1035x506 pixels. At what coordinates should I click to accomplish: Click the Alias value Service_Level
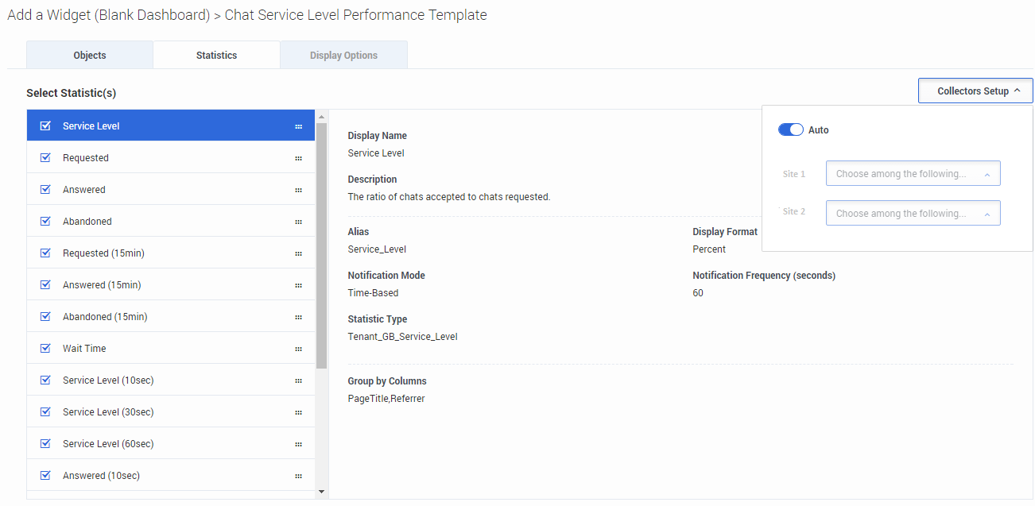pos(377,249)
